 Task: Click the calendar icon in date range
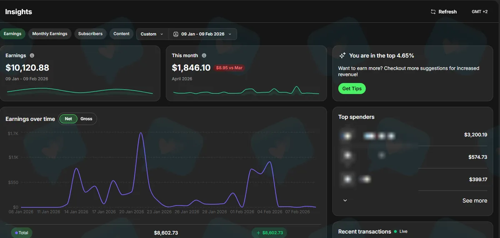tap(175, 34)
